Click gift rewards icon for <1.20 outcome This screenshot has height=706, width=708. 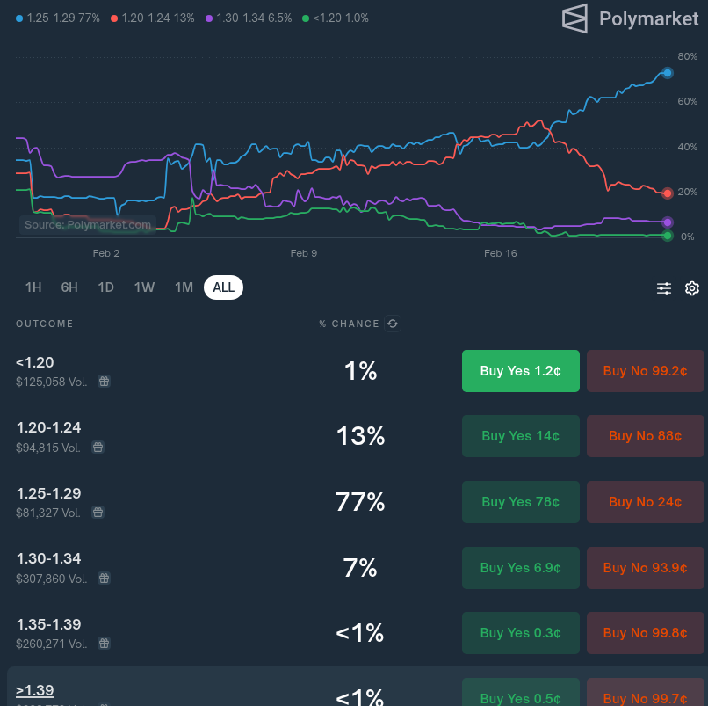point(104,382)
